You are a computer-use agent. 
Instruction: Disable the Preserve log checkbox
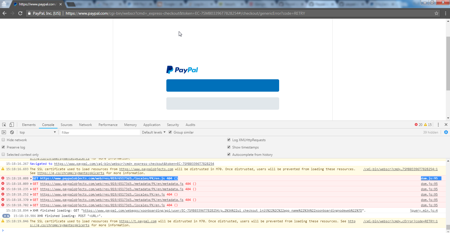(x=3, y=147)
